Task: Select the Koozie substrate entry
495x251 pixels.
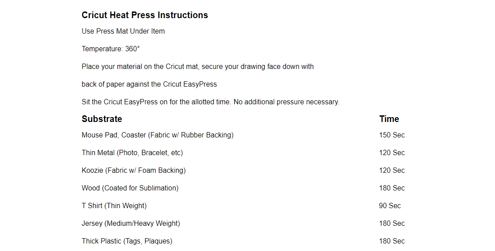Action: 134,171
